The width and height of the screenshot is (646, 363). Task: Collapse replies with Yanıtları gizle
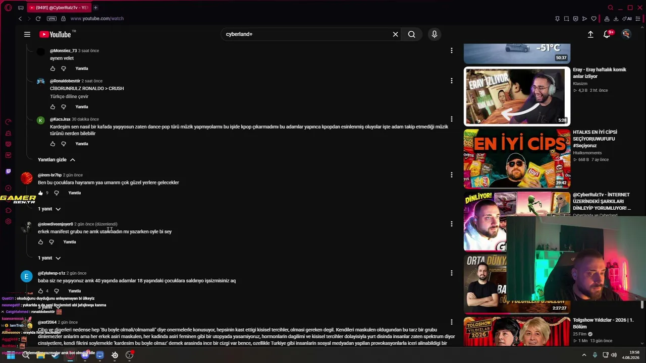(57, 160)
